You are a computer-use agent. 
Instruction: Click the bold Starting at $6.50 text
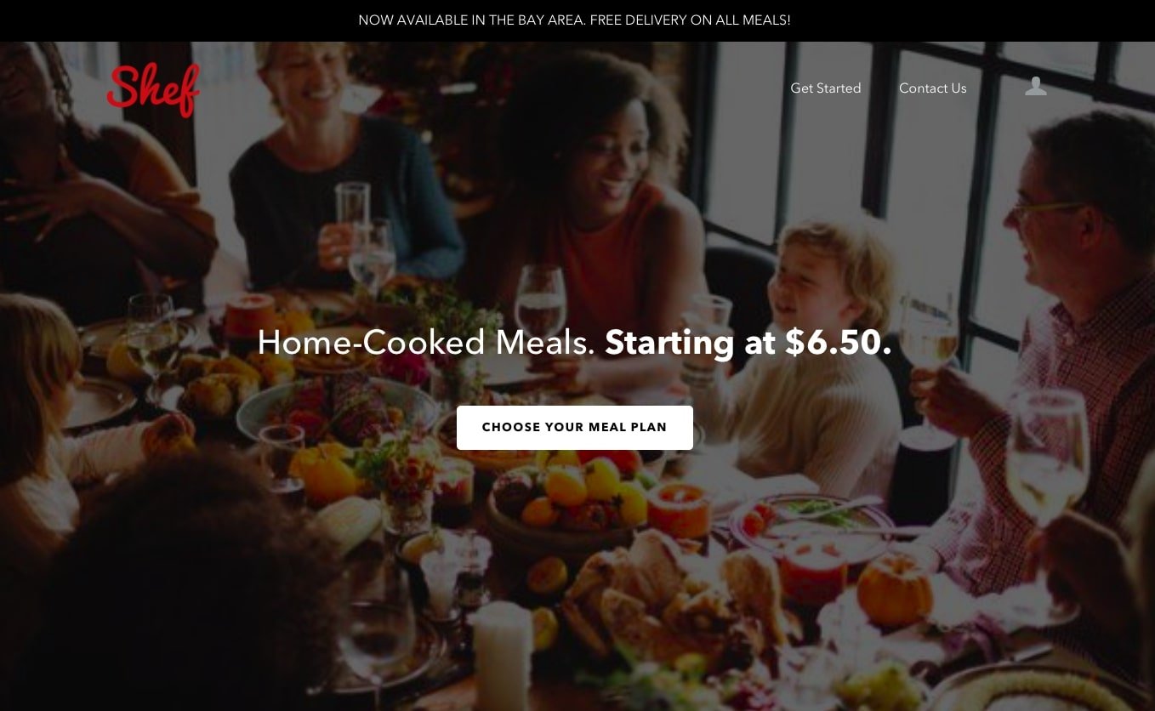tap(748, 343)
